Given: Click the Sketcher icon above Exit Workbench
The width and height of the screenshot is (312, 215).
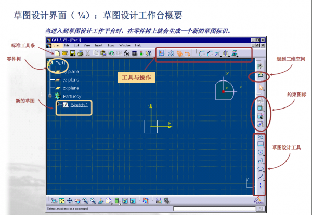Looking at the screenshot, I should (x=261, y=66).
